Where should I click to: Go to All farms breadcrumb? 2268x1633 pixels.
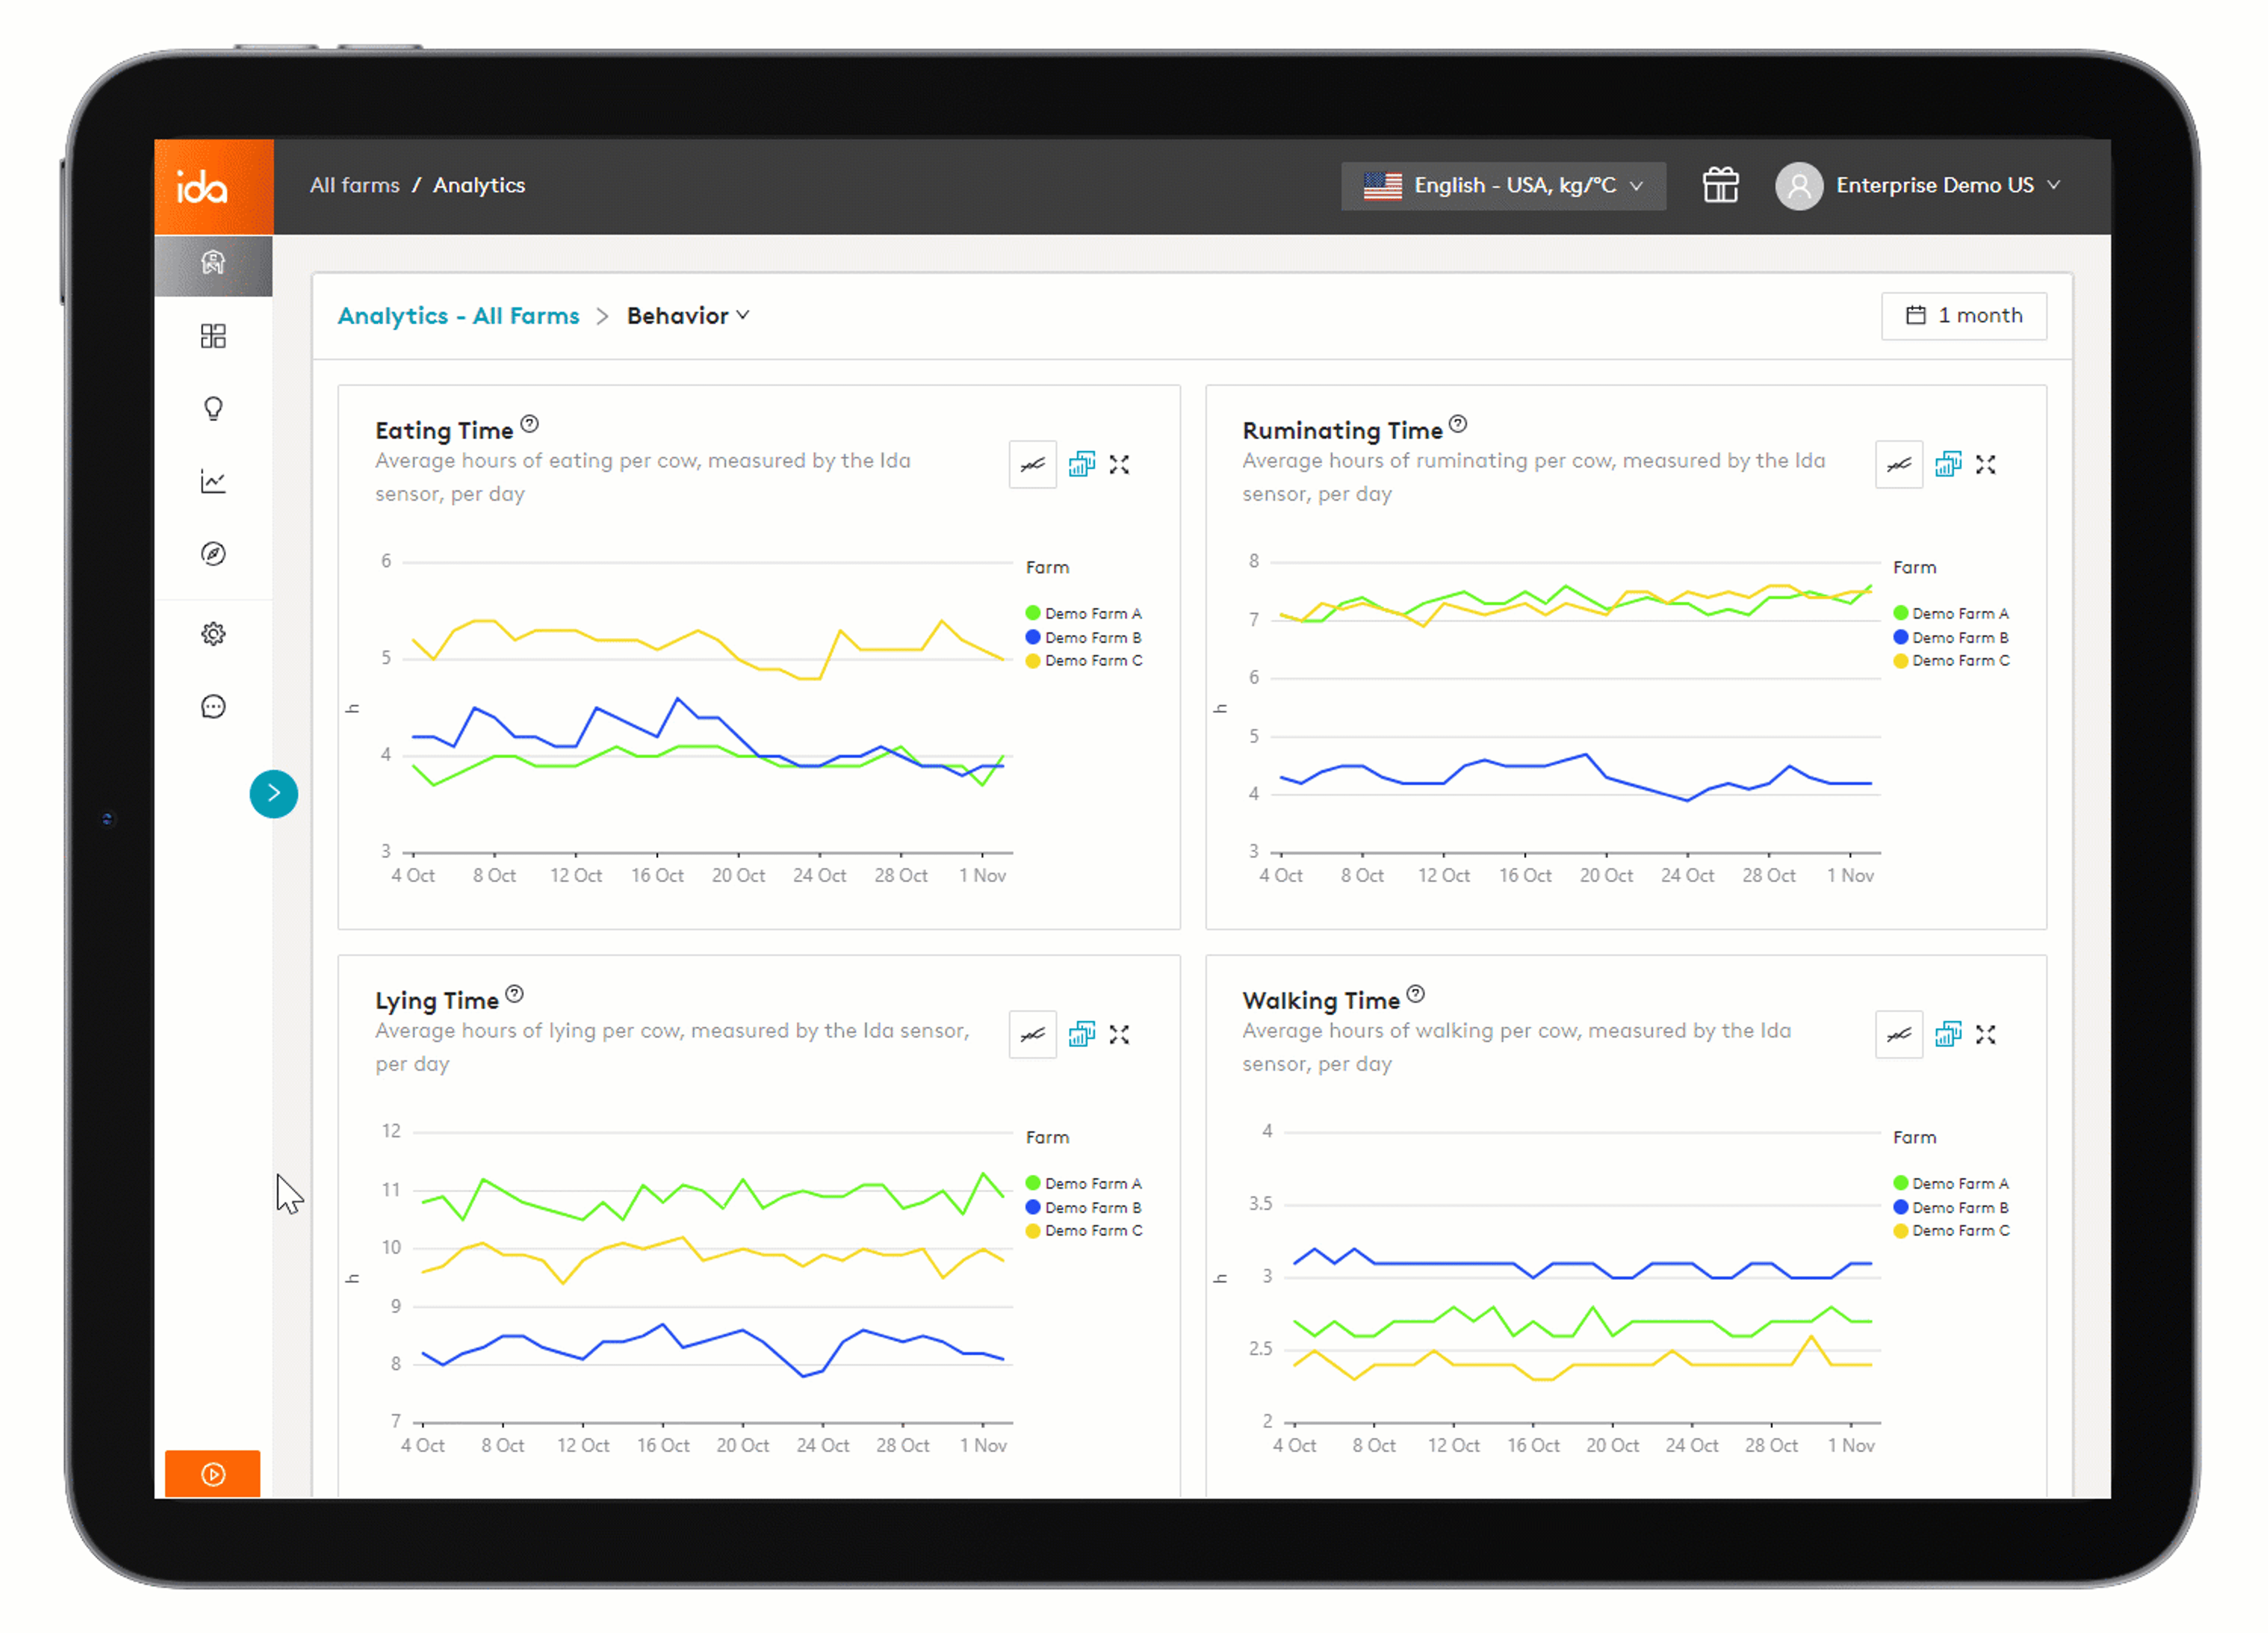354,185
